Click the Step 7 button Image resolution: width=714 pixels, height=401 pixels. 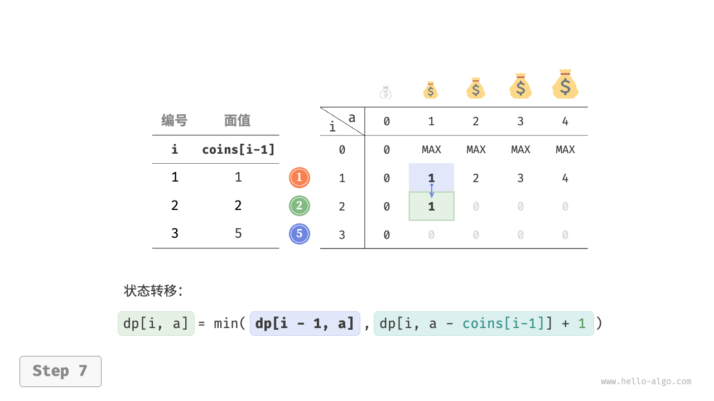pyautogui.click(x=60, y=371)
